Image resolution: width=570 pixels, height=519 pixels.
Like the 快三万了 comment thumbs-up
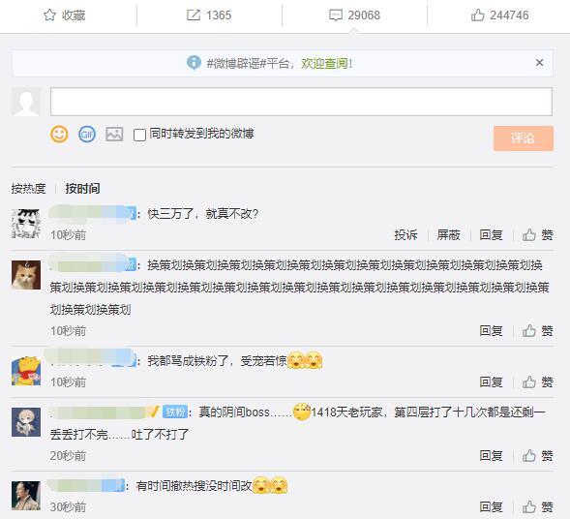[538, 235]
